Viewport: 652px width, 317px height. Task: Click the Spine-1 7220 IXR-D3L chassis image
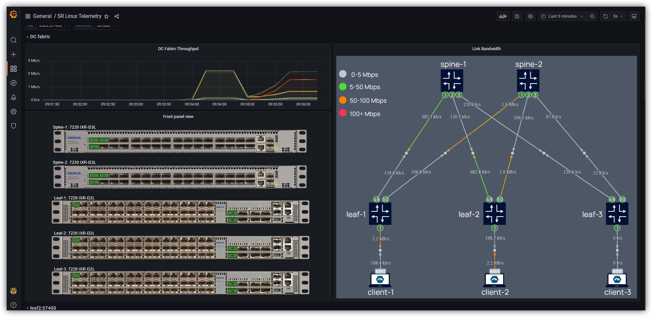pos(180,142)
